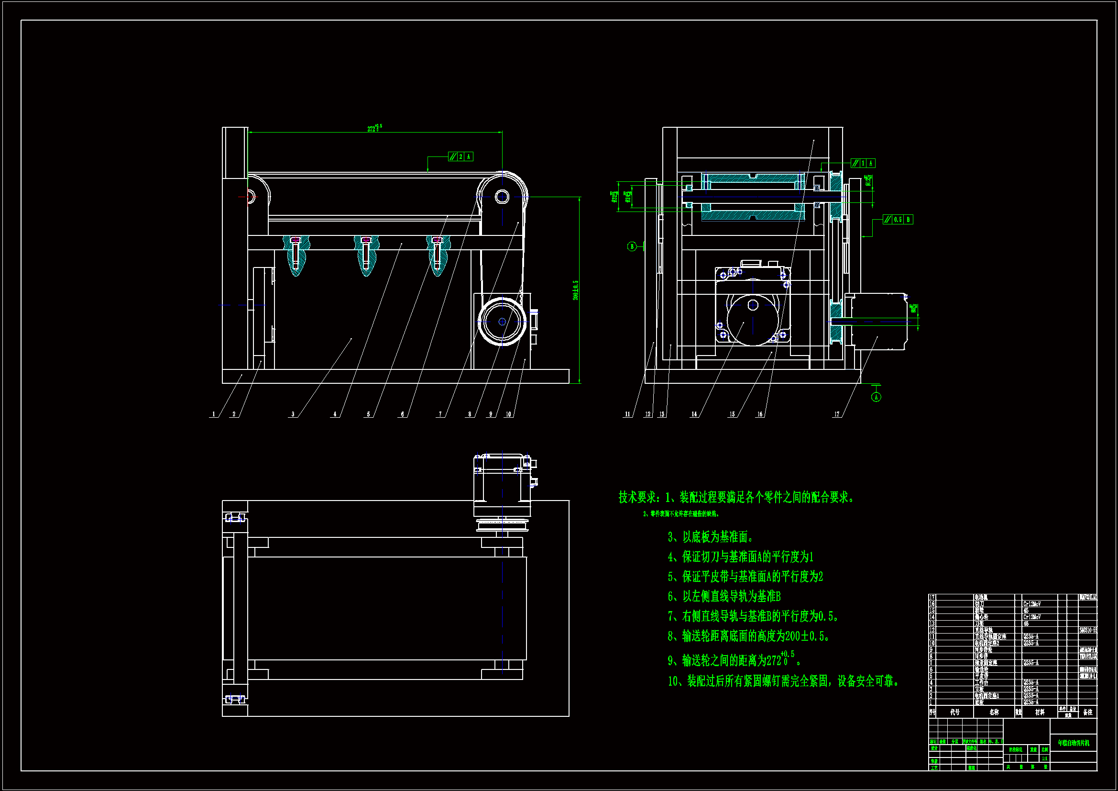Image resolution: width=1118 pixels, height=791 pixels.
Task: Click part balloon number 14
Action: coord(694,414)
